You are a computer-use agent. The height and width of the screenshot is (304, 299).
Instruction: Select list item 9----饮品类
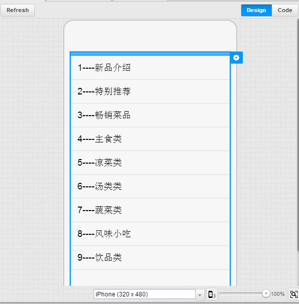point(150,258)
